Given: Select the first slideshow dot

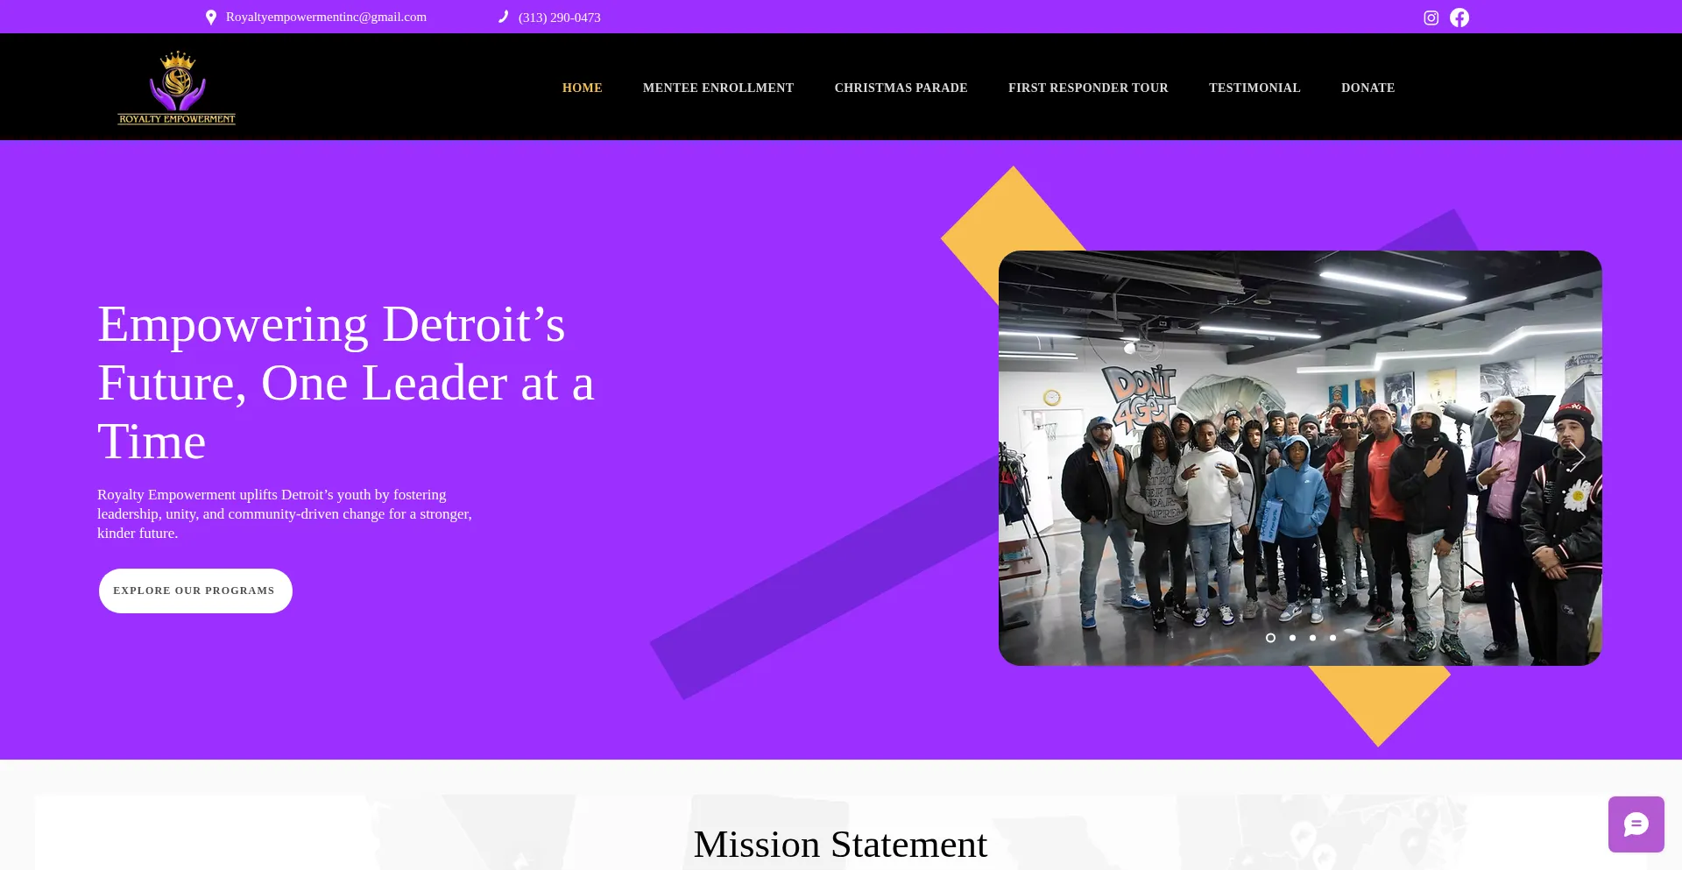Looking at the screenshot, I should [x=1270, y=638].
